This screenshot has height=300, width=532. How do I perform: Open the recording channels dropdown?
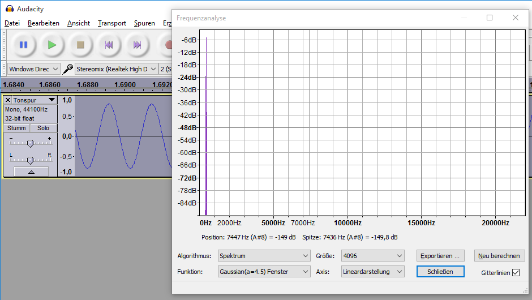pos(166,69)
